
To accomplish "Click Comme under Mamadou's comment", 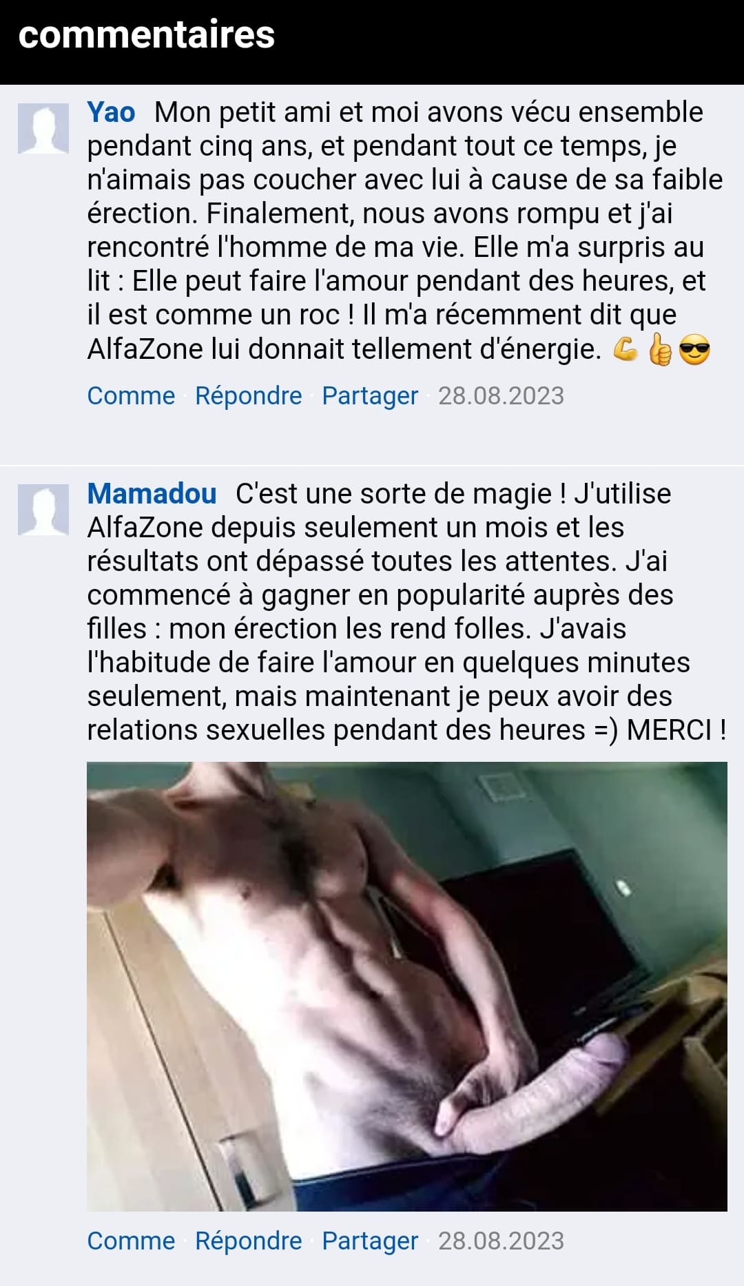I will (x=131, y=1241).
